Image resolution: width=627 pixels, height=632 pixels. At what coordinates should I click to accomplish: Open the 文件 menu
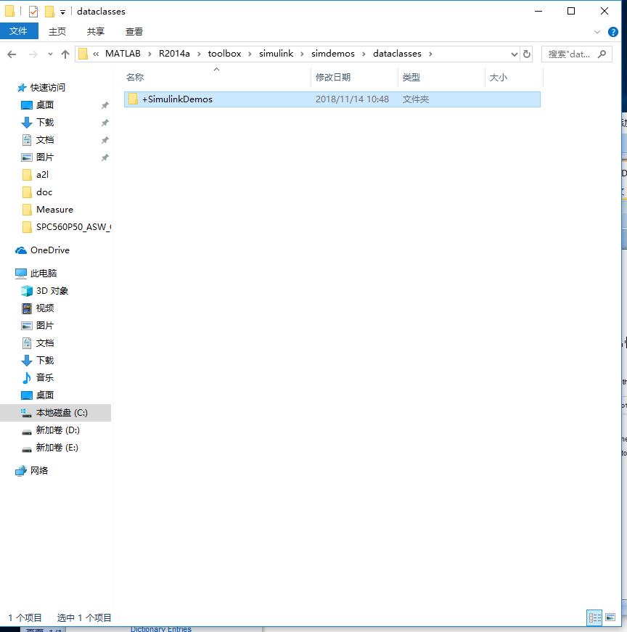coord(19,31)
